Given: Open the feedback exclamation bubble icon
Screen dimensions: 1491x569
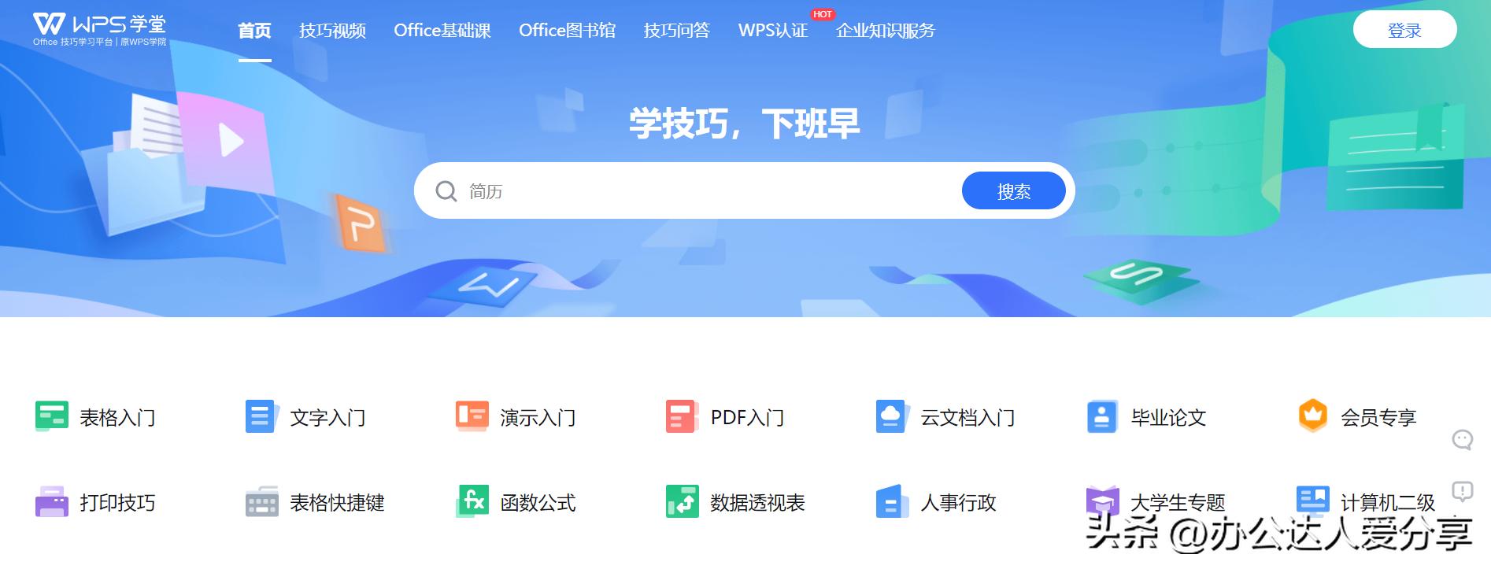Looking at the screenshot, I should pos(1462,493).
